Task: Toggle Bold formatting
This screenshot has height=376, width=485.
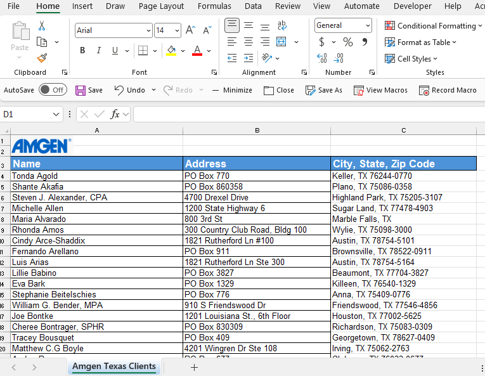Action: click(82, 51)
